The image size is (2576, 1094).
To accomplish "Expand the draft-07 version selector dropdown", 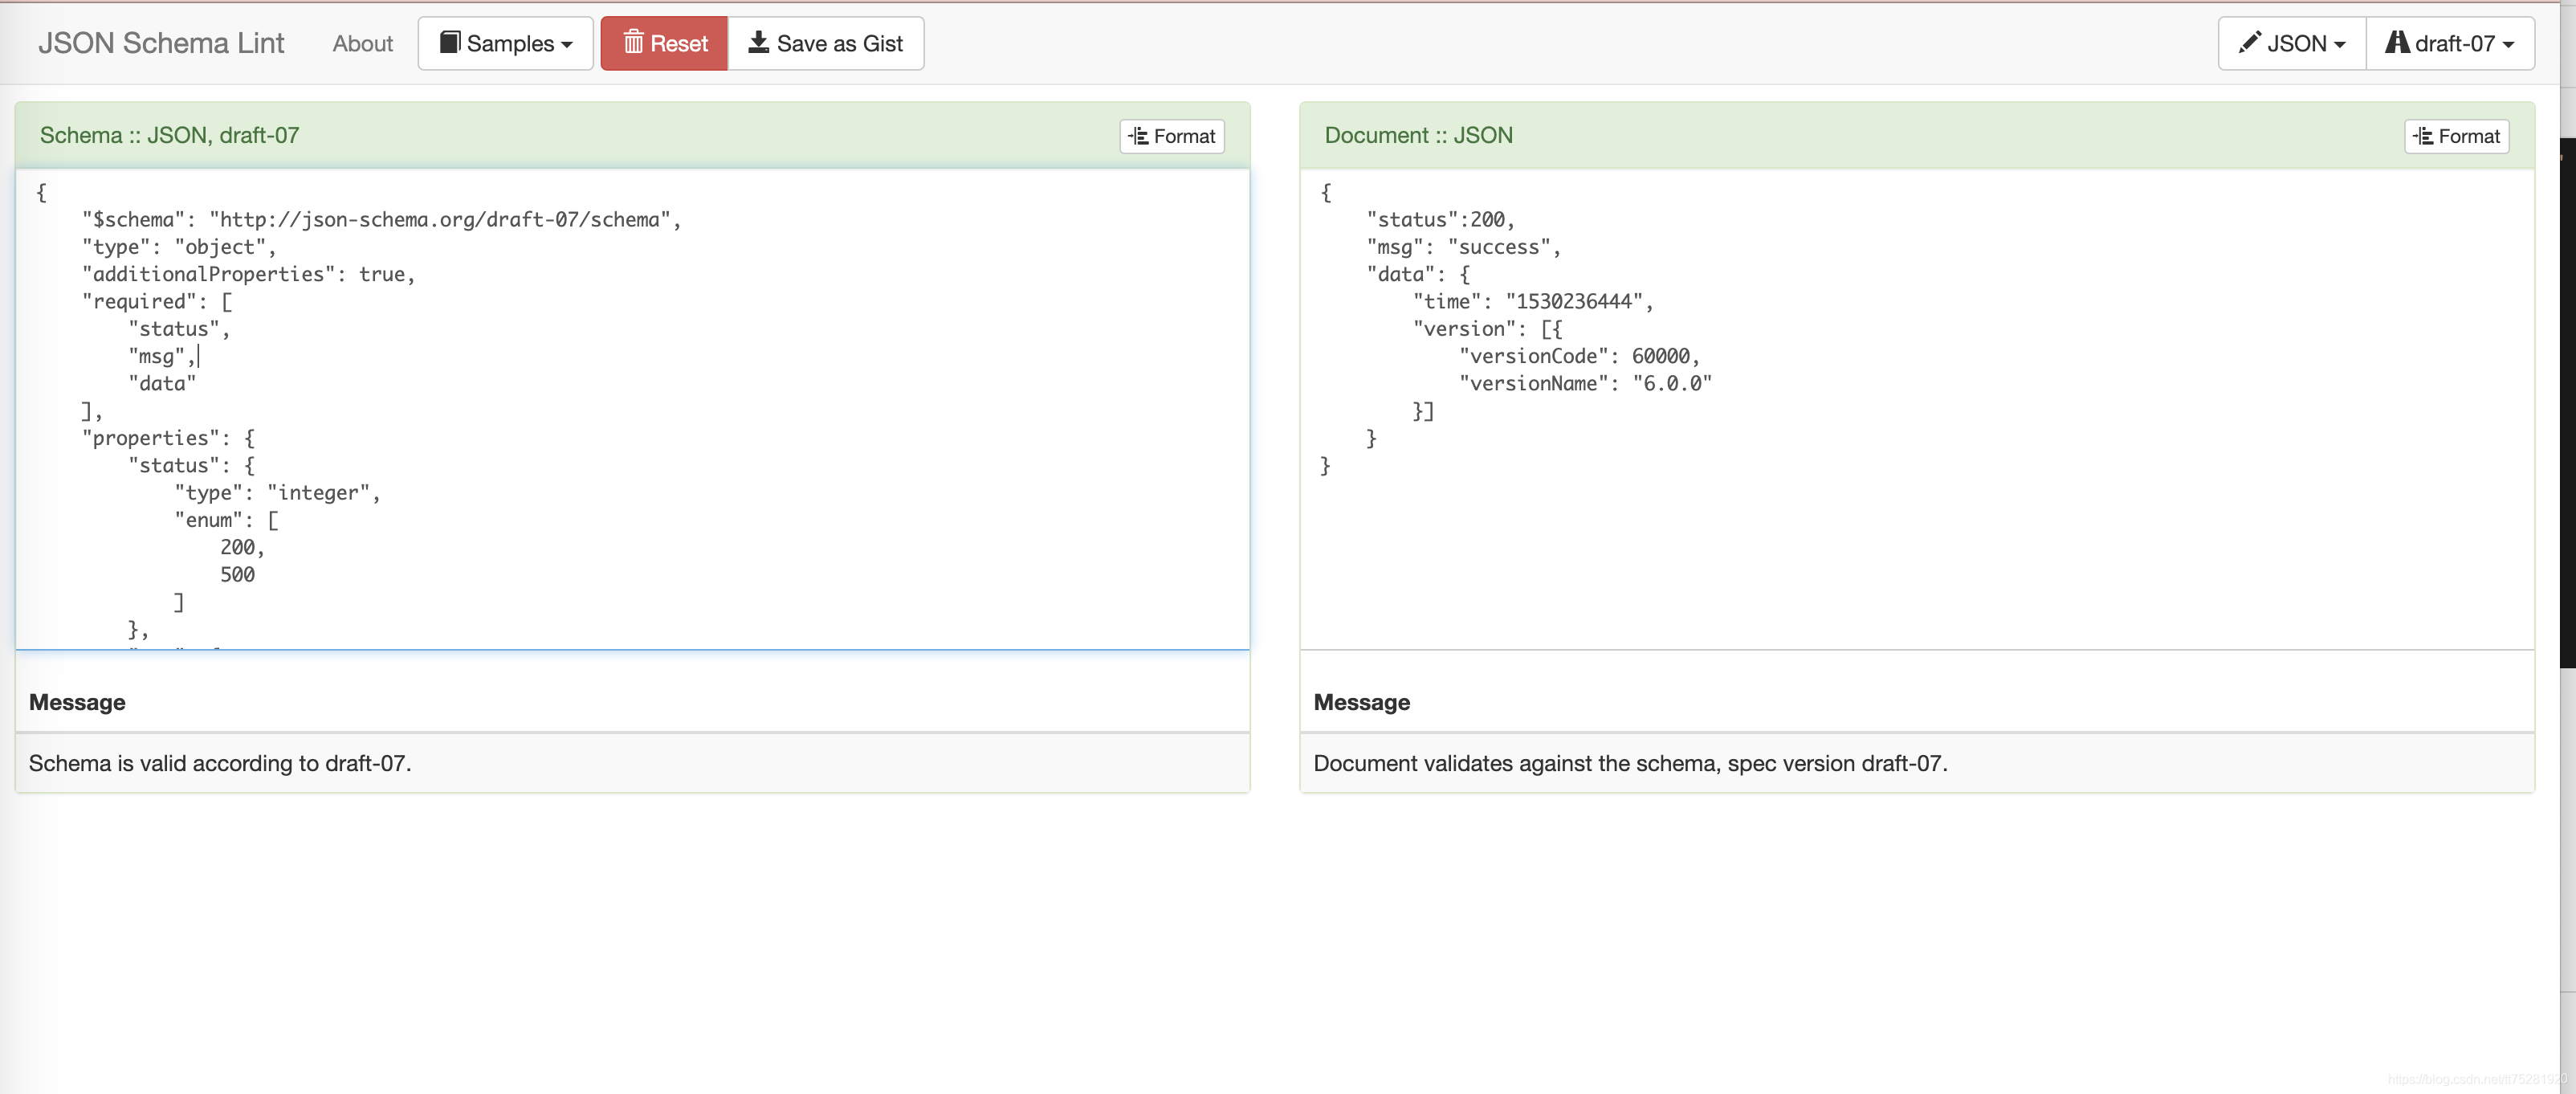I will tap(2453, 43).
